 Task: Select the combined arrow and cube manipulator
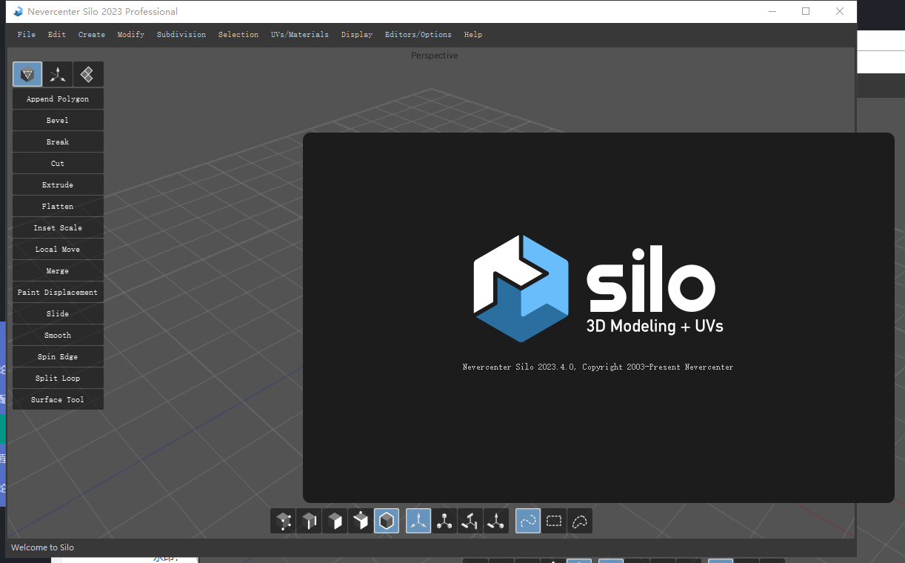click(x=496, y=521)
